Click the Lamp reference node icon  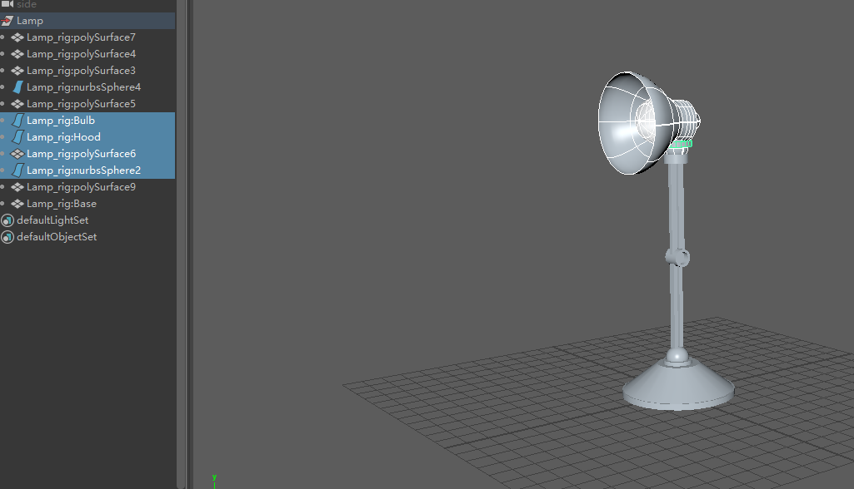[7, 21]
